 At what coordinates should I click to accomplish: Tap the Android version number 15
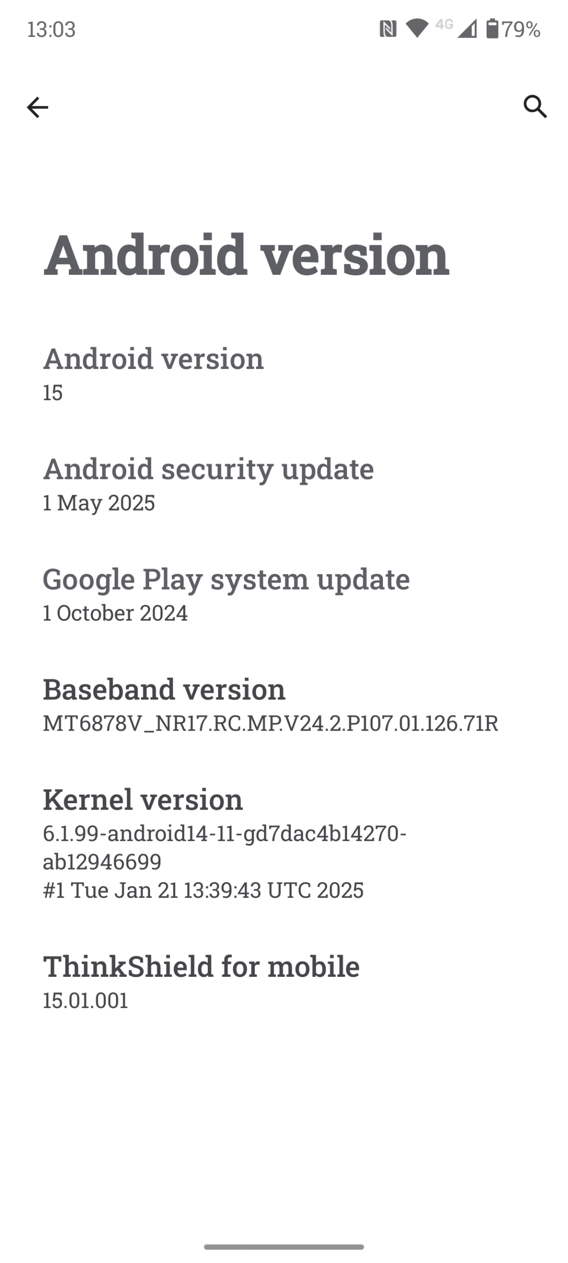click(x=53, y=393)
